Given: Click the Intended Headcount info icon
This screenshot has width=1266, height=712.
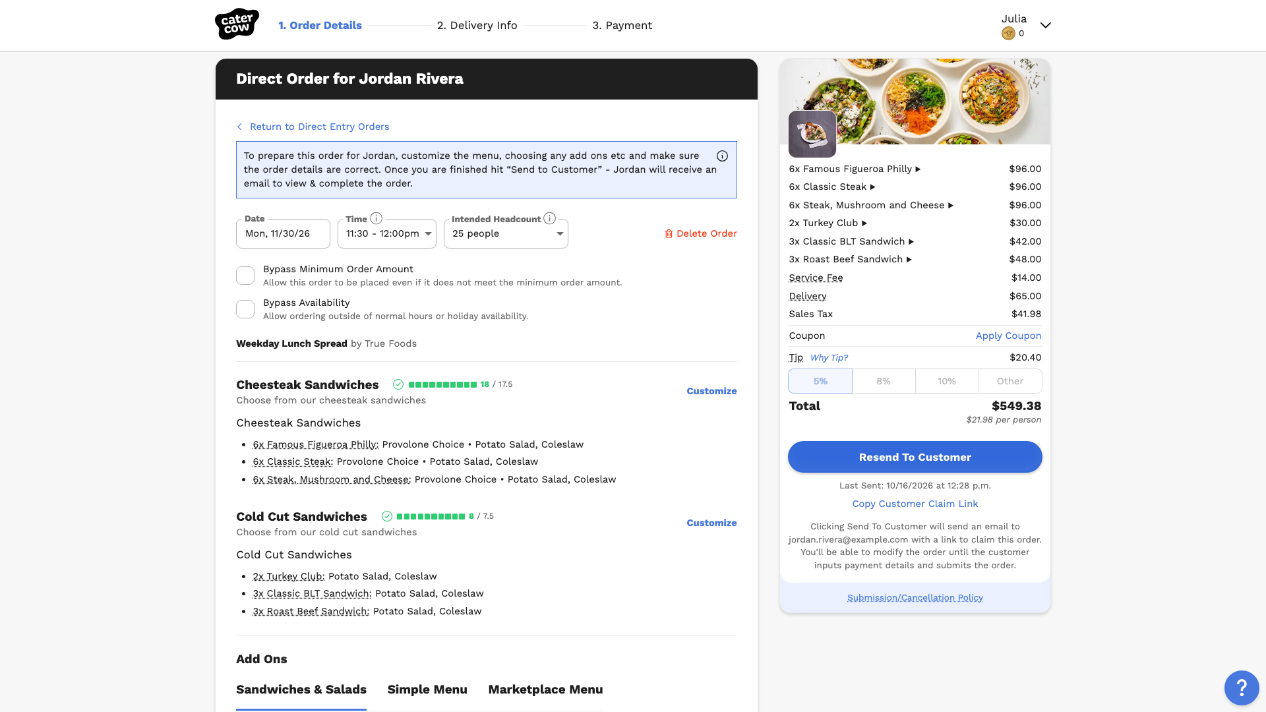Looking at the screenshot, I should [x=550, y=218].
